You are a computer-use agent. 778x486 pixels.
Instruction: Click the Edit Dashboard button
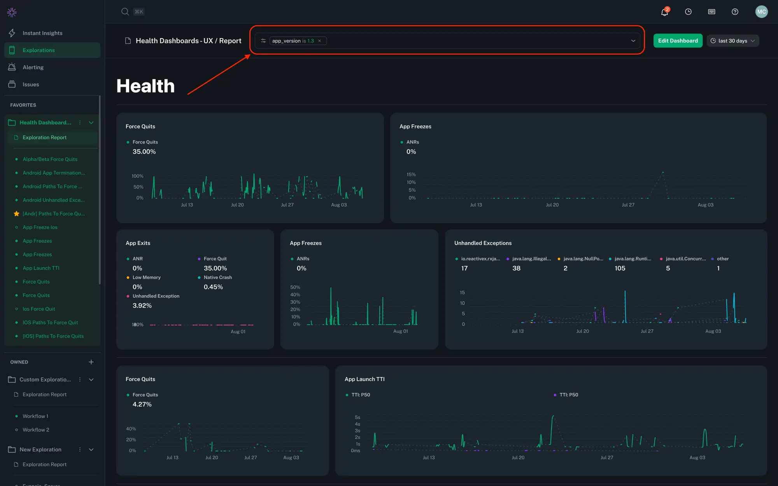tap(678, 40)
